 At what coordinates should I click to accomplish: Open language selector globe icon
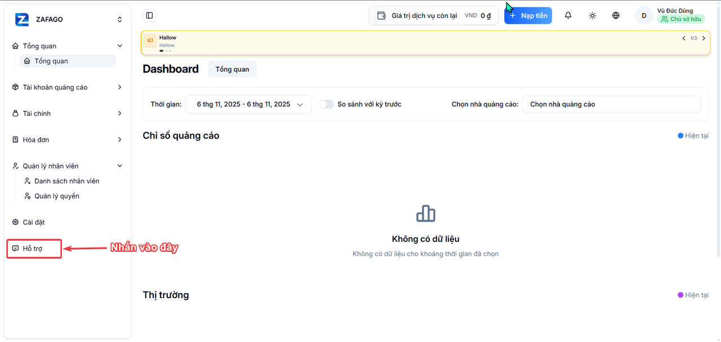616,16
